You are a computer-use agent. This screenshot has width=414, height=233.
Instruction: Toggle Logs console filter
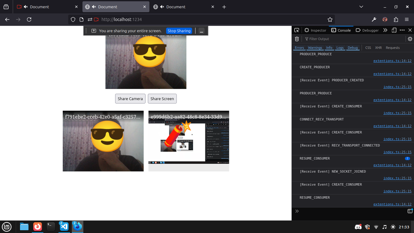tap(340, 48)
